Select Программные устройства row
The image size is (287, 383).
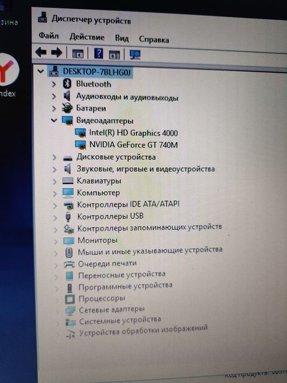pyautogui.click(x=125, y=286)
